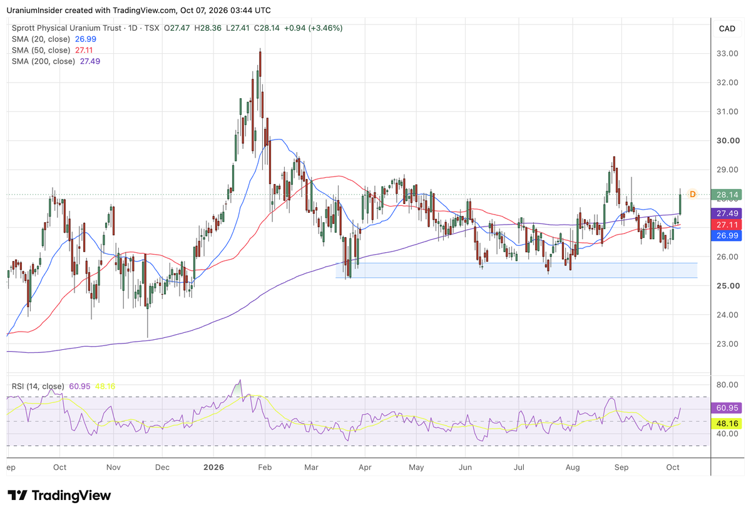
Task: Click the 30.00 price axis label
Action: coord(727,141)
